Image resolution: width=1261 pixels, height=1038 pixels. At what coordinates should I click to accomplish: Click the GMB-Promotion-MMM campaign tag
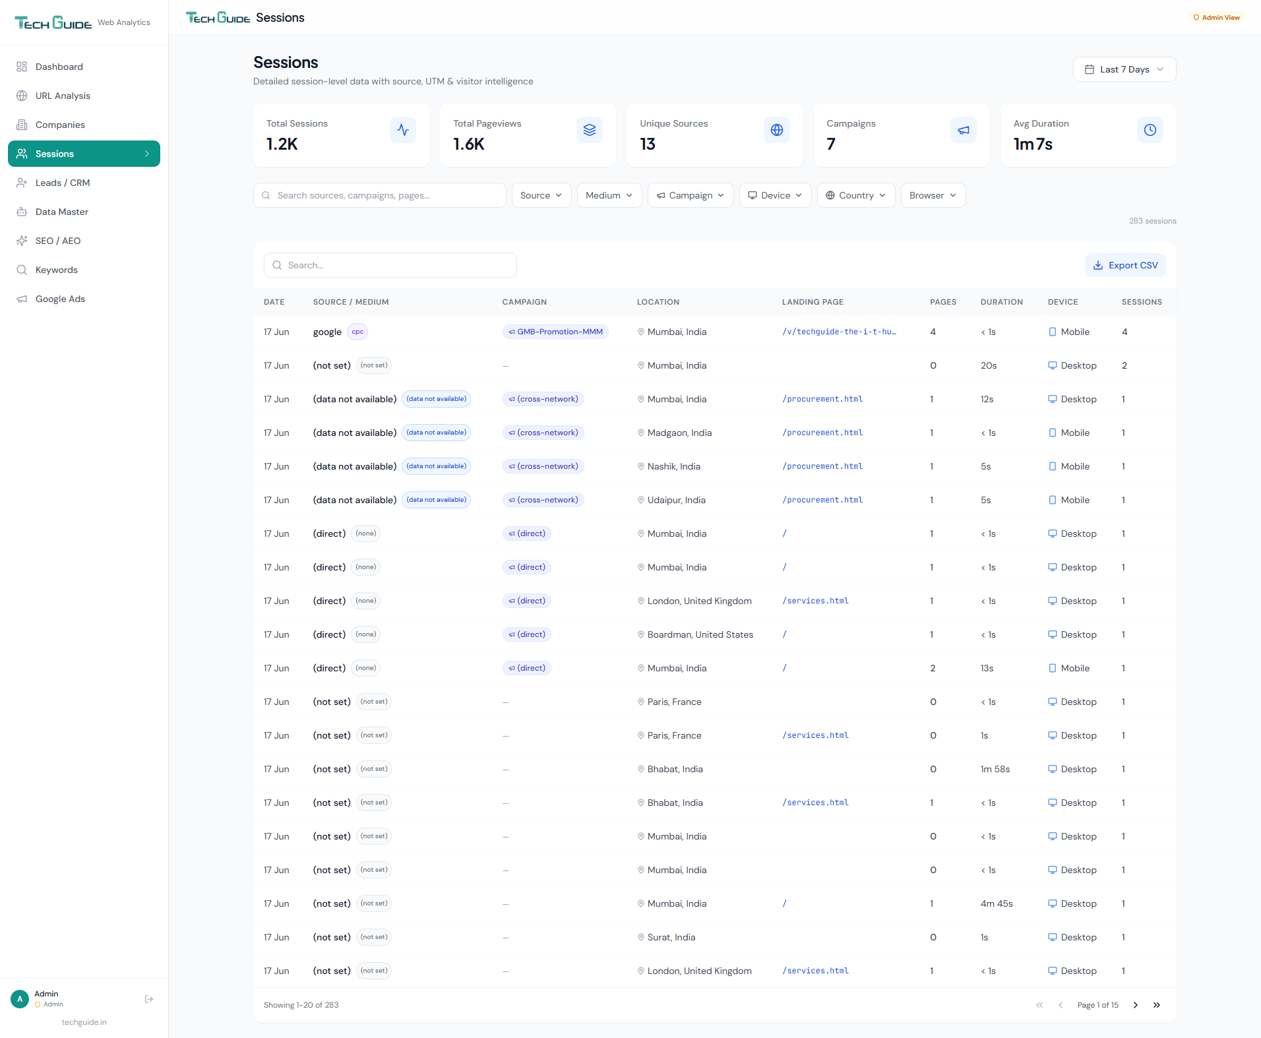point(555,332)
